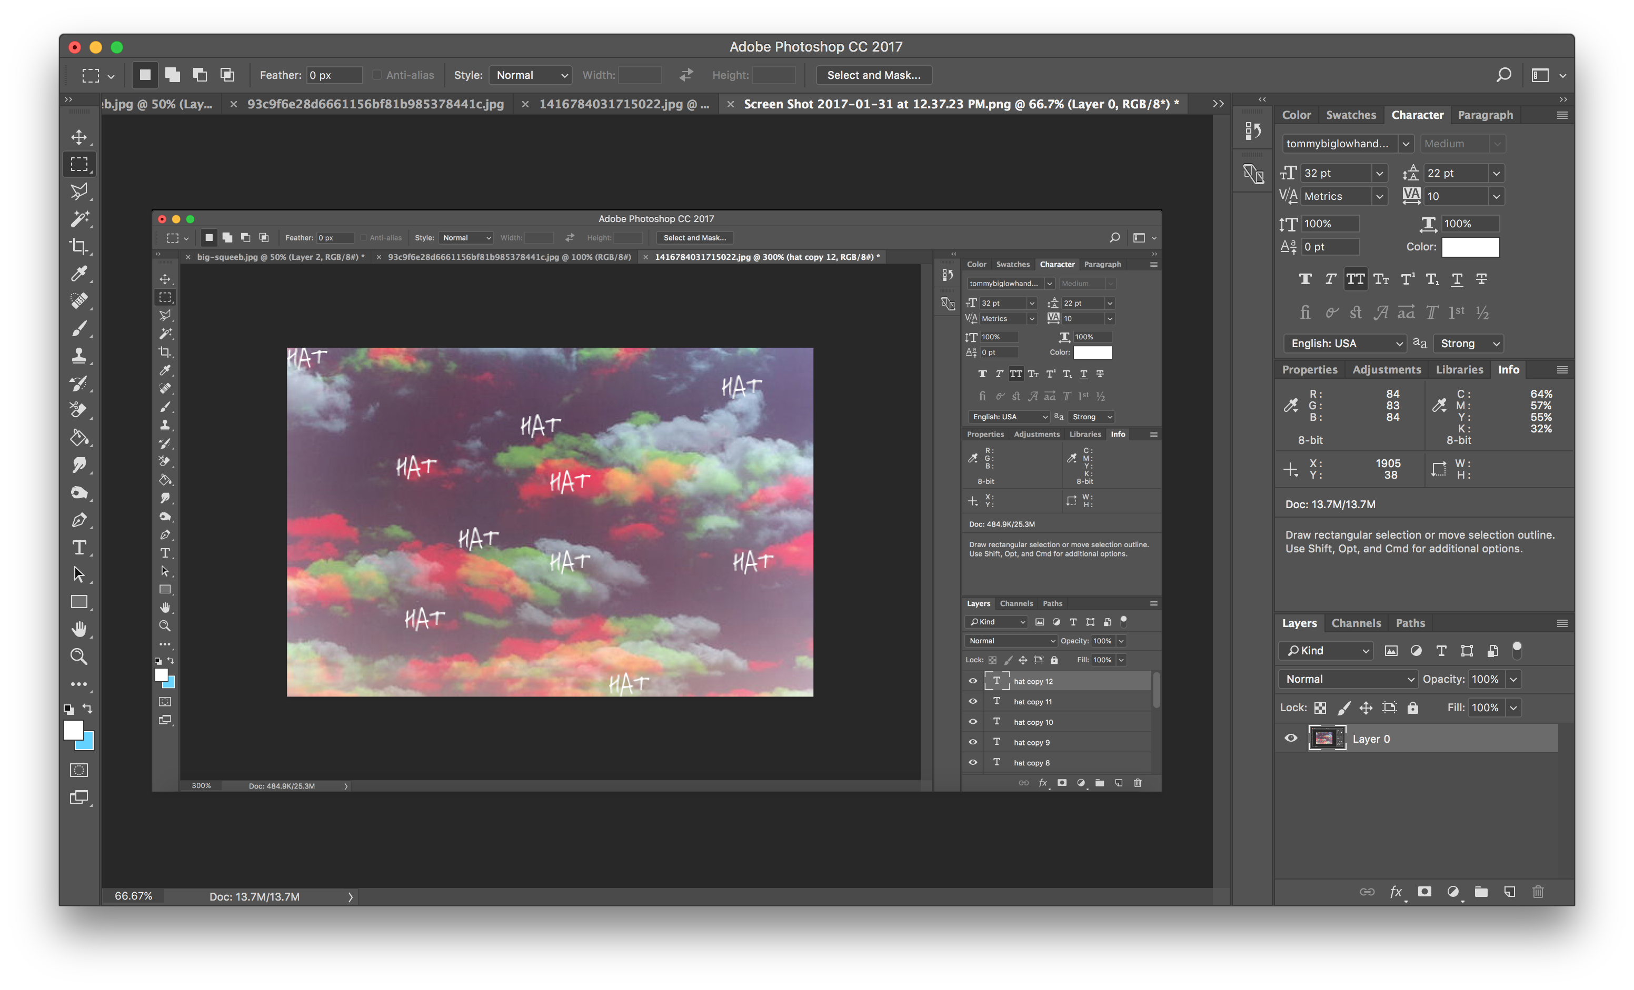The height and width of the screenshot is (990, 1634).
Task: Click the delete layer trash icon
Action: [1539, 891]
